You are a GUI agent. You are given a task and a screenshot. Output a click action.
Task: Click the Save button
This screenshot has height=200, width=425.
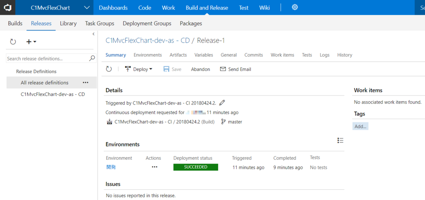[172, 69]
